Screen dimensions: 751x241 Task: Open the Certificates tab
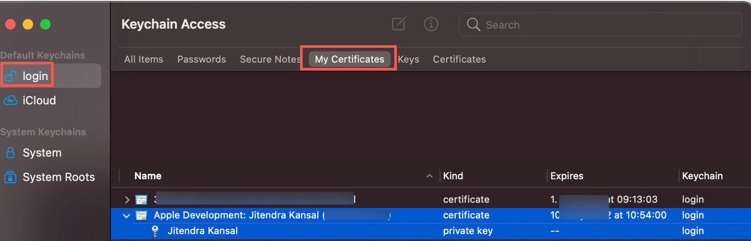click(x=459, y=59)
